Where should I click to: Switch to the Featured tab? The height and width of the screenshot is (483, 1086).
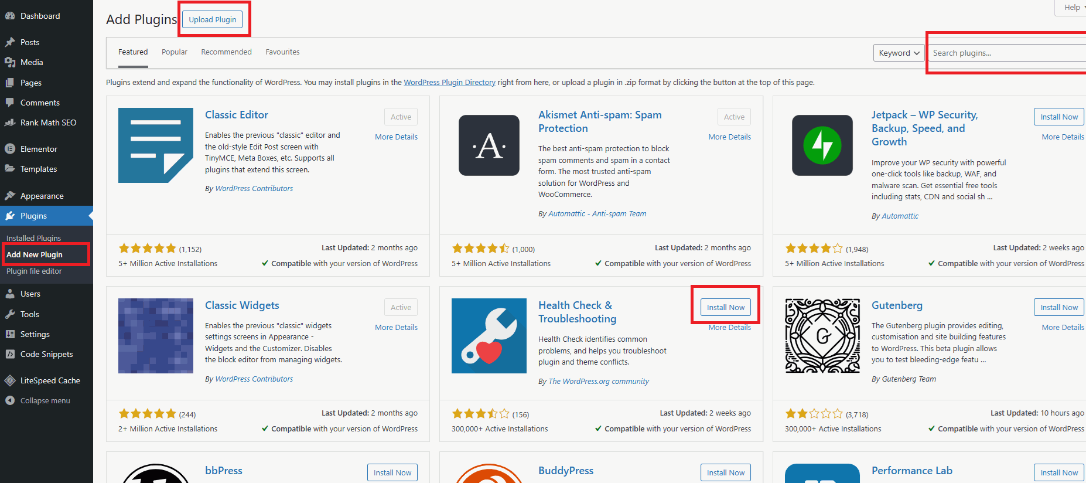point(133,52)
